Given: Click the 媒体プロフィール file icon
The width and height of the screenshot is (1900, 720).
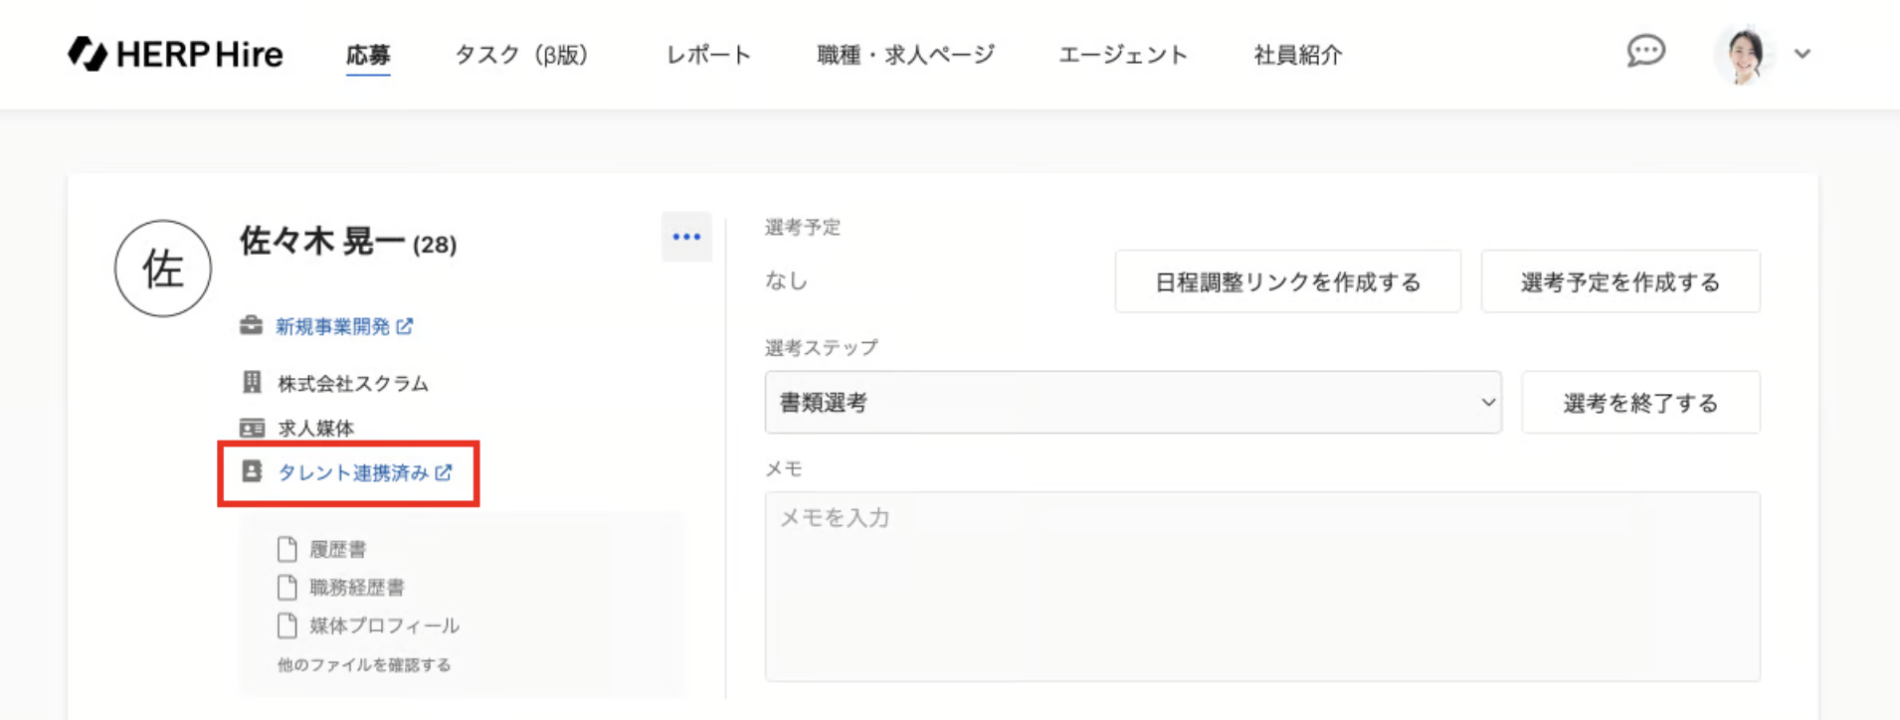Looking at the screenshot, I should (x=287, y=626).
